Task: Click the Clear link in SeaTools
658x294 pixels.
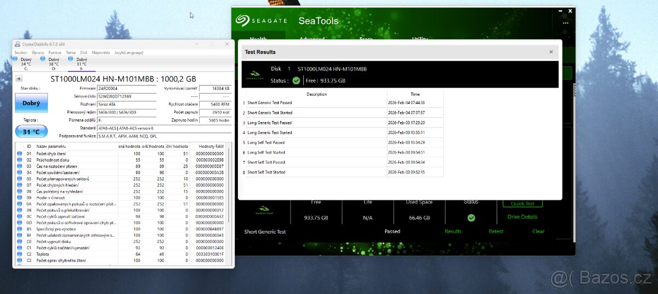Action: [x=538, y=232]
